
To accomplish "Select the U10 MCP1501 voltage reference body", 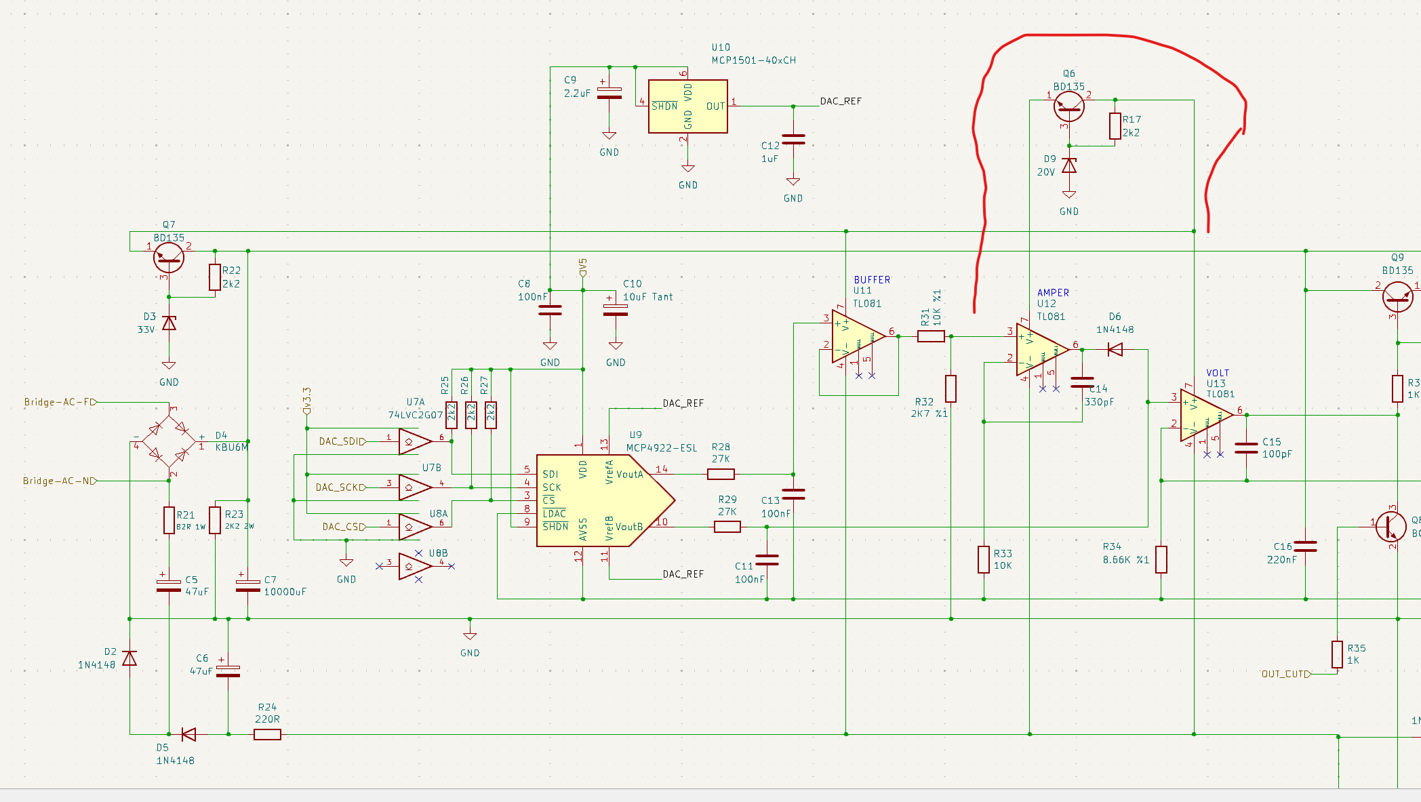I will click(688, 106).
